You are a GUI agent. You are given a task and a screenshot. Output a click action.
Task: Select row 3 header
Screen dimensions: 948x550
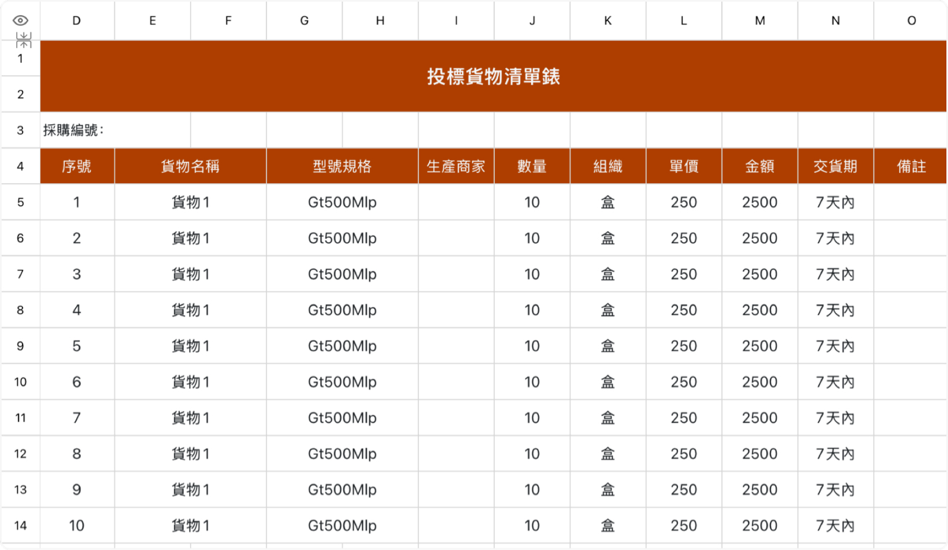tap(20, 130)
